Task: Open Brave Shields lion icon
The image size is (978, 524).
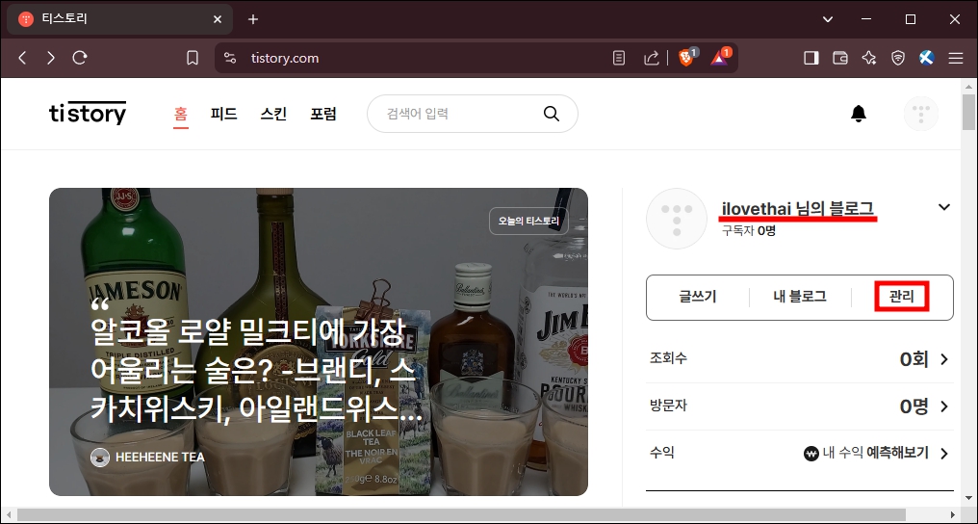Action: [687, 58]
